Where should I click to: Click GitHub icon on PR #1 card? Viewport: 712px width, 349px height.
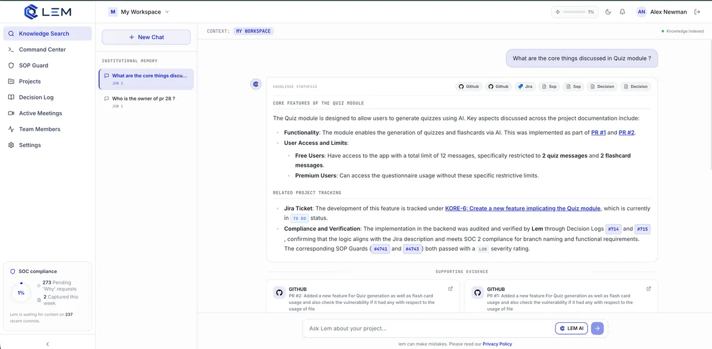(x=477, y=292)
